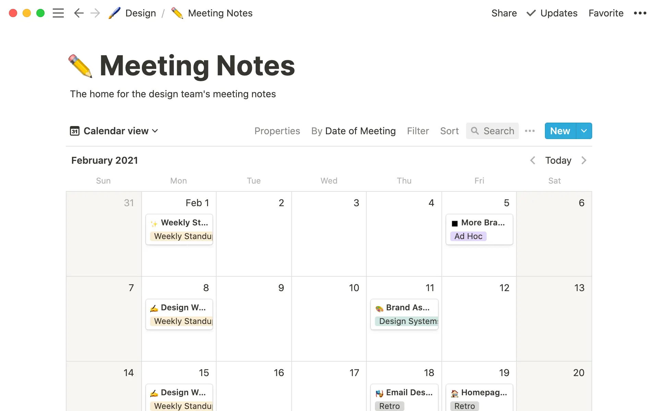Click the calendar icon beside Calendar view
Image resolution: width=658 pixels, height=411 pixels.
(75, 131)
